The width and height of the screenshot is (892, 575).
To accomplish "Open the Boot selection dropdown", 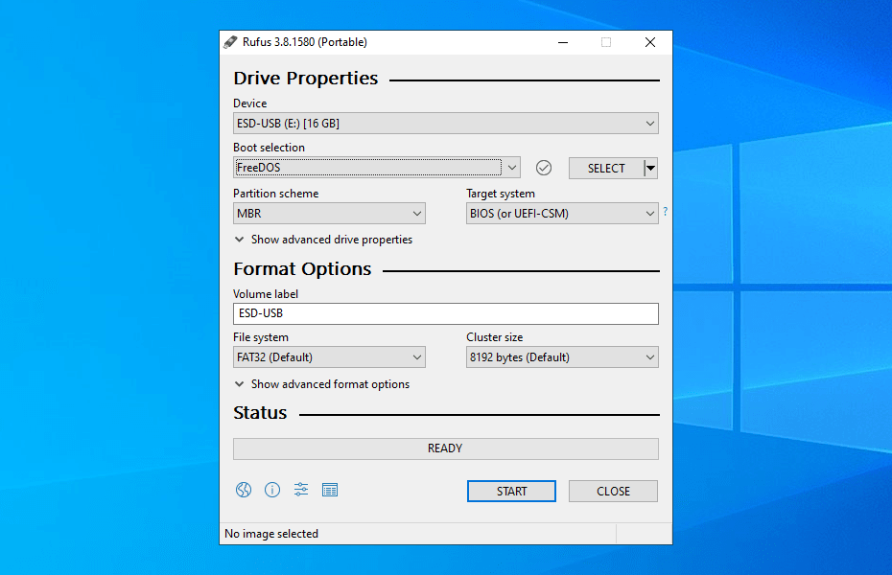I will click(376, 168).
